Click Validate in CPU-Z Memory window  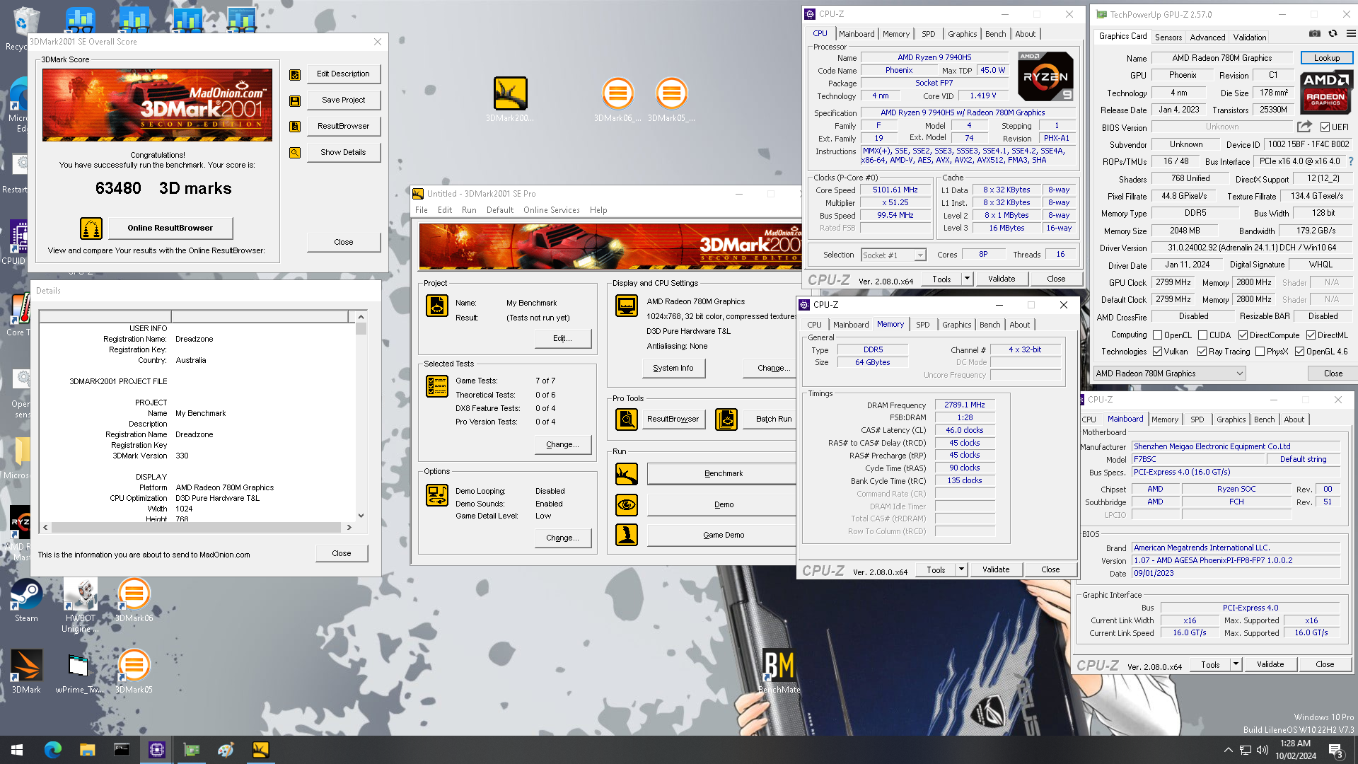(x=996, y=569)
